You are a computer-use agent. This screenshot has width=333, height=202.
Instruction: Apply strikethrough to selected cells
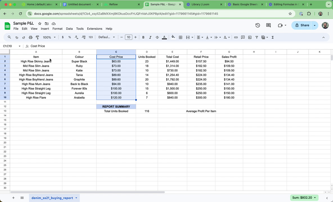click(157, 37)
